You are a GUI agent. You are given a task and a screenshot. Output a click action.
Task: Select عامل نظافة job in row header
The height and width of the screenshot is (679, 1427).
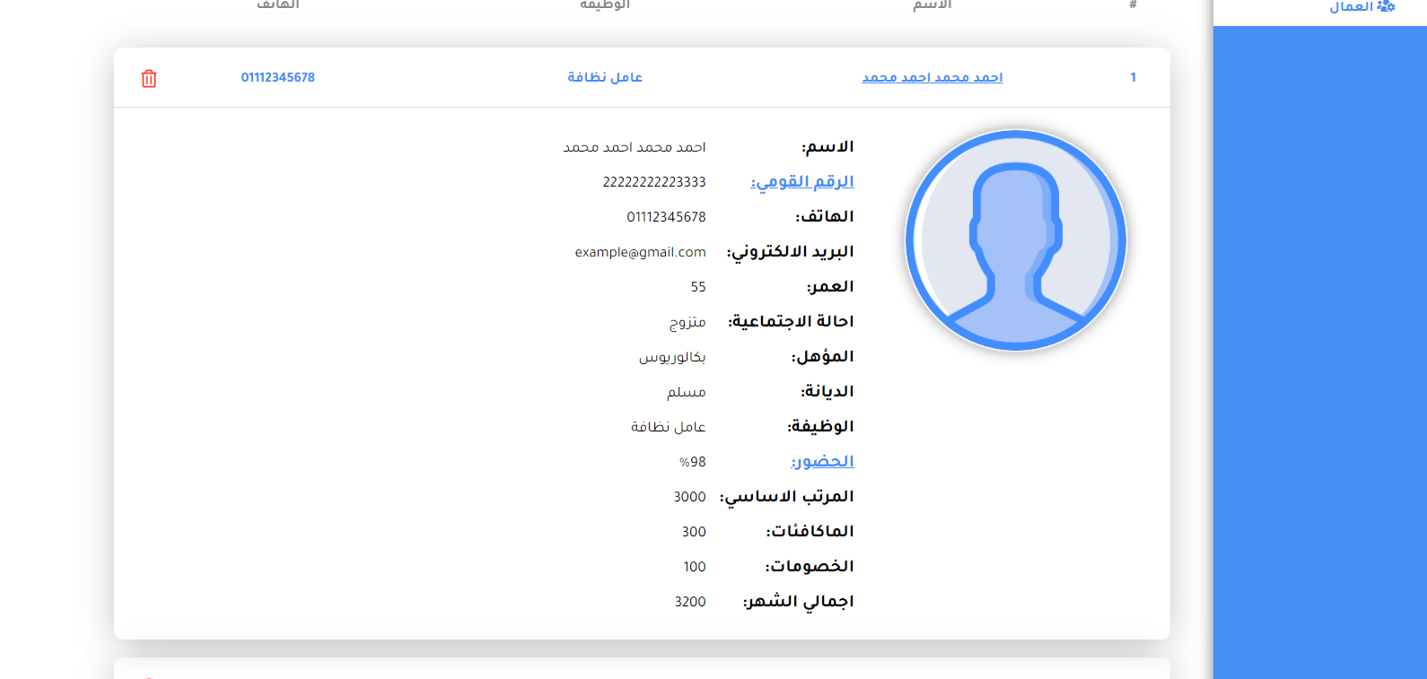pyautogui.click(x=605, y=78)
